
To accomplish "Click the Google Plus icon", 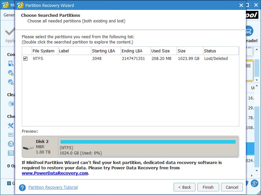I will 254,183.
